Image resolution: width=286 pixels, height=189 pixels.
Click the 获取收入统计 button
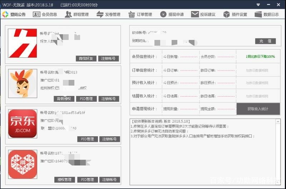(x=258, y=109)
